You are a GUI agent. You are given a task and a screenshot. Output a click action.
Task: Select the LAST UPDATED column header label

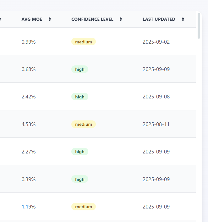click(159, 19)
